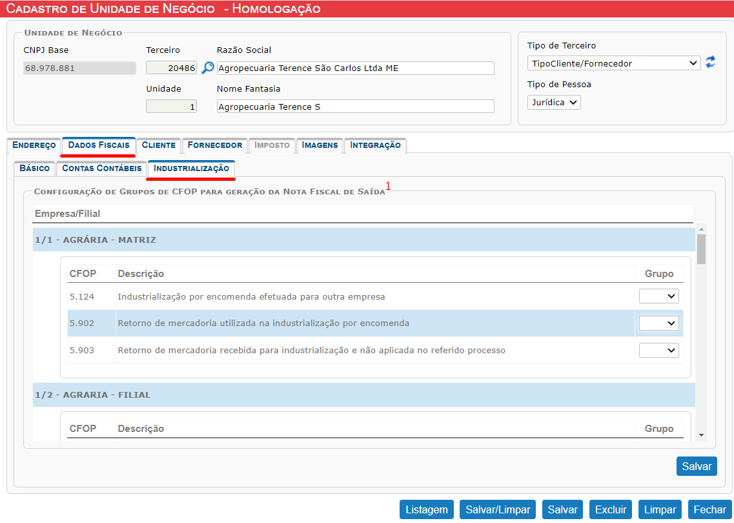734x523 pixels.
Task: Click the Razão Social input field
Action: (355, 68)
